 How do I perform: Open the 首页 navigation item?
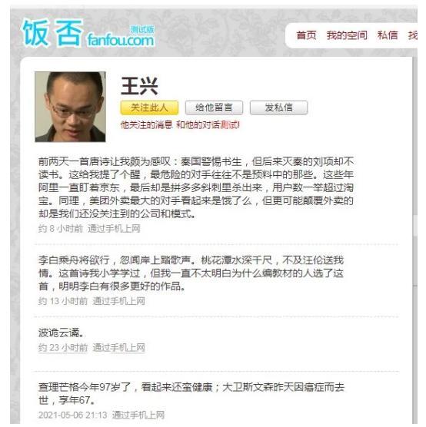306,35
